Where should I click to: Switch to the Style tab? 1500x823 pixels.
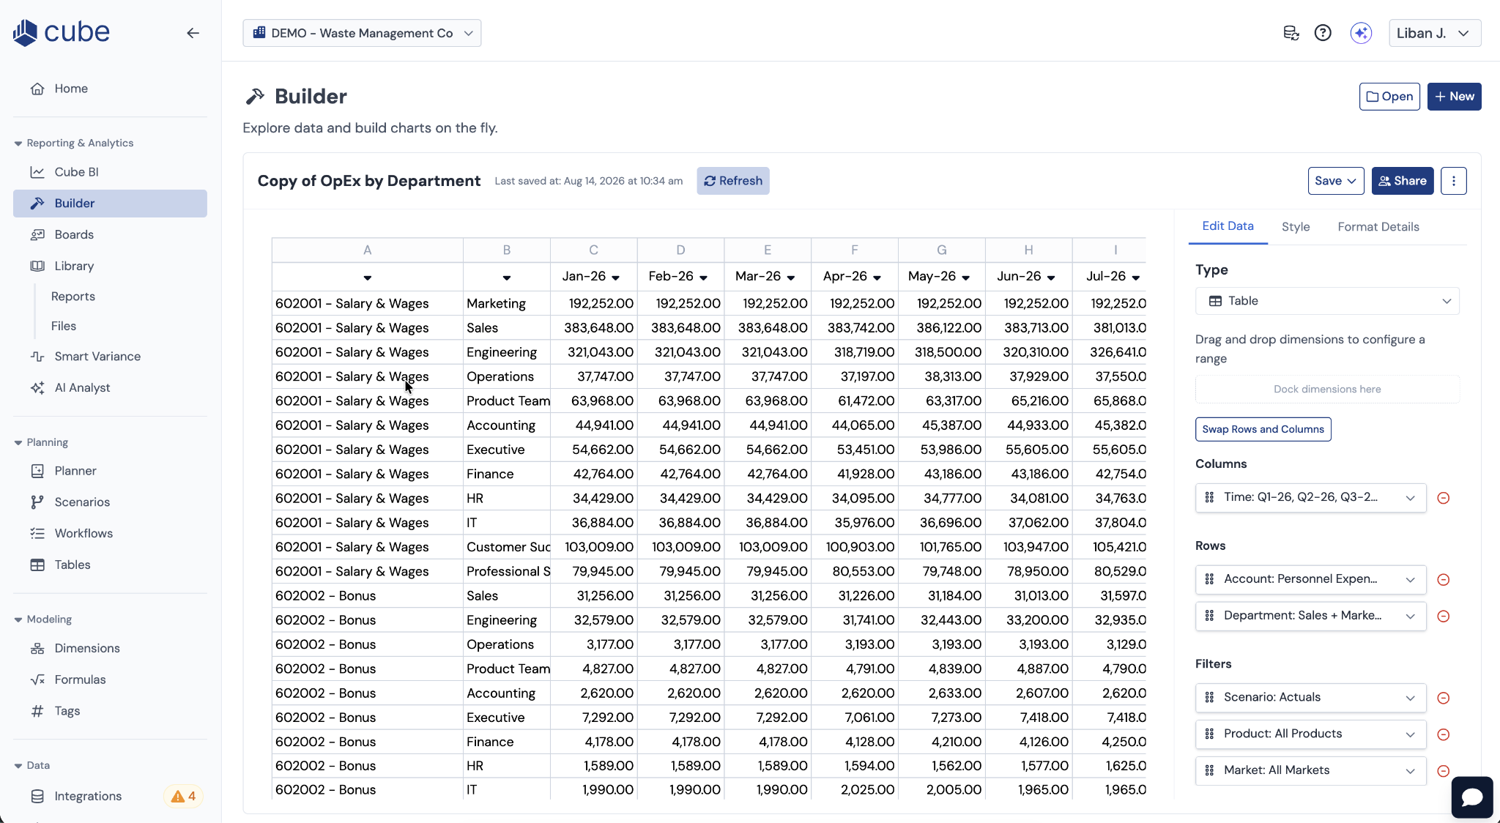[x=1296, y=227]
